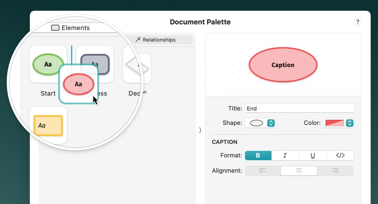Select the Start element thumbnail
This screenshot has height=204, width=378.
click(x=48, y=64)
